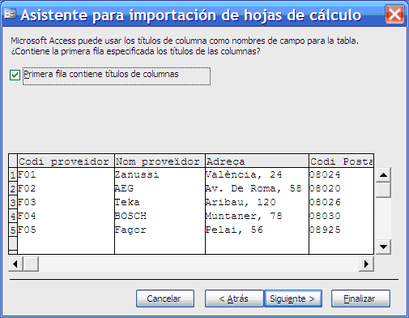Proceed with the Siguiente button
409x318 pixels.
point(293,299)
